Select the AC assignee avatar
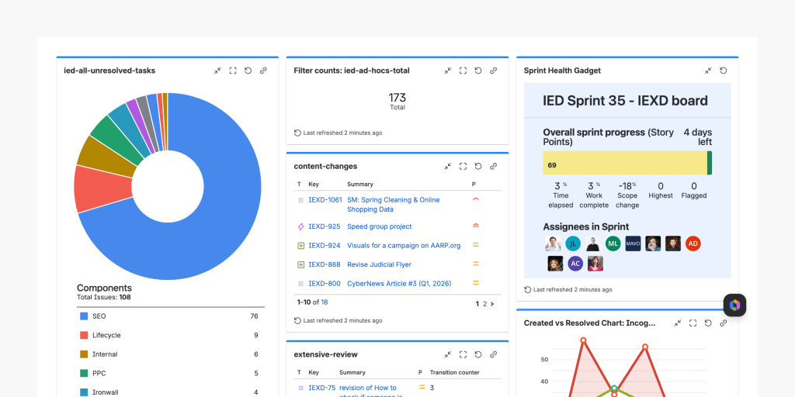The width and height of the screenshot is (795, 397). 575,264
